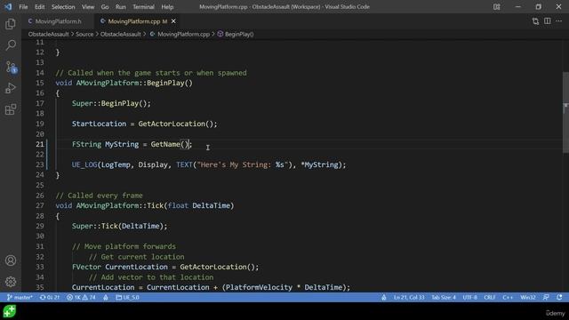Click comment 'Move platform forwards' line 31
The width and height of the screenshot is (569, 320).
124,247
